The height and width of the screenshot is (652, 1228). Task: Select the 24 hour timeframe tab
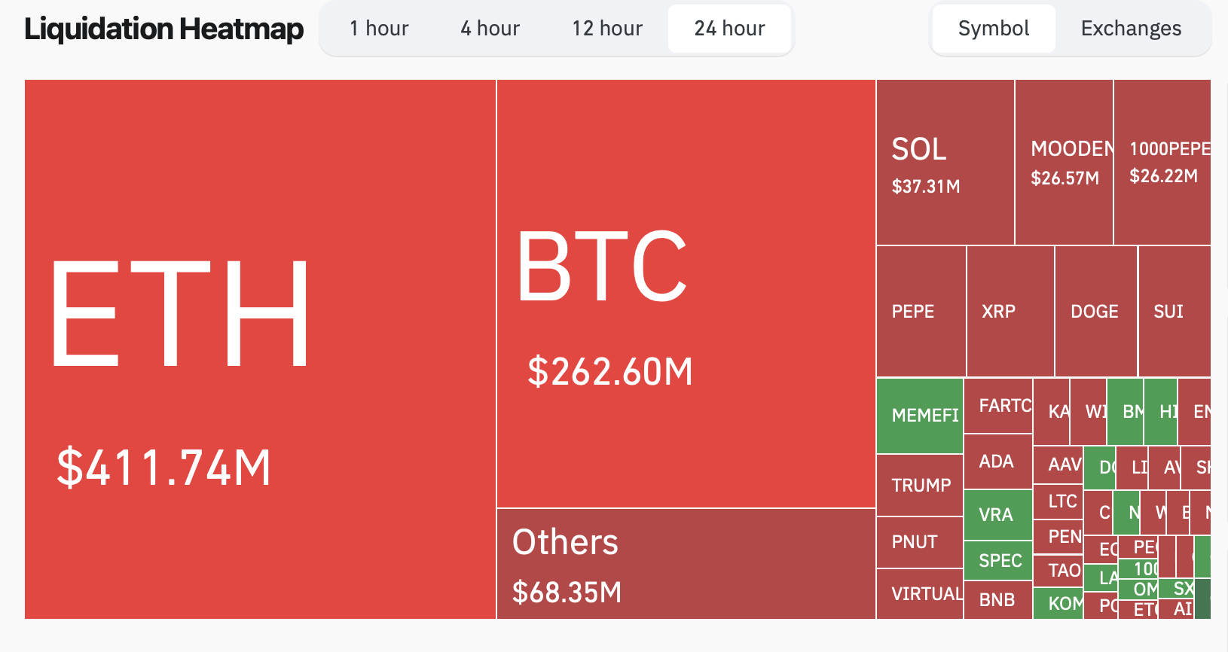pos(729,29)
